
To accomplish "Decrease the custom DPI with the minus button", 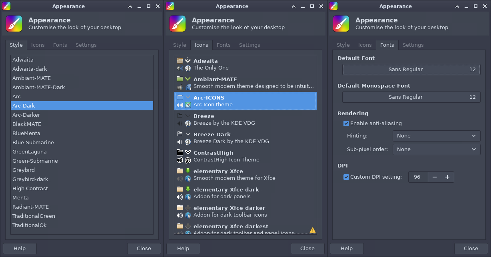I will (435, 177).
